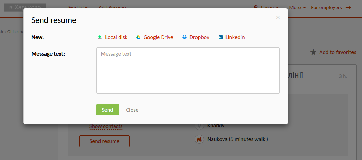Pick the Dropbox text link
Viewport: 362px width, 160px height.
[199, 37]
